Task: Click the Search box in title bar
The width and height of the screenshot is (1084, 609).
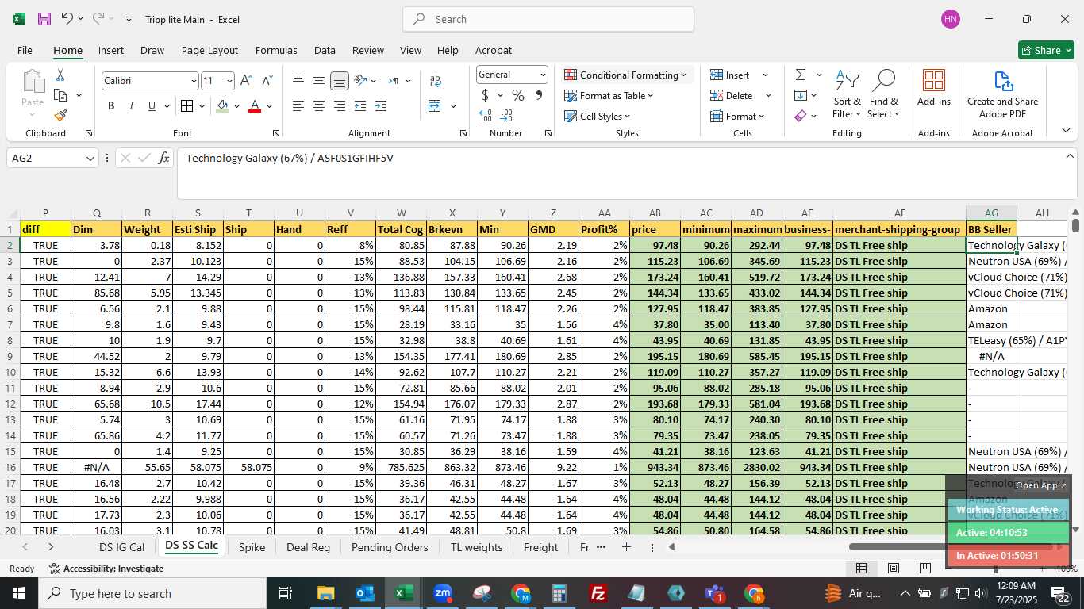Action: point(548,19)
